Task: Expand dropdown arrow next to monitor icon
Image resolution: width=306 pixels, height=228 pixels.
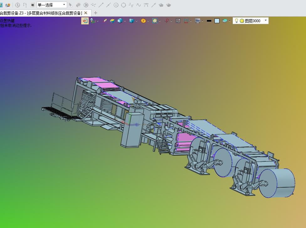Action: pos(202,21)
